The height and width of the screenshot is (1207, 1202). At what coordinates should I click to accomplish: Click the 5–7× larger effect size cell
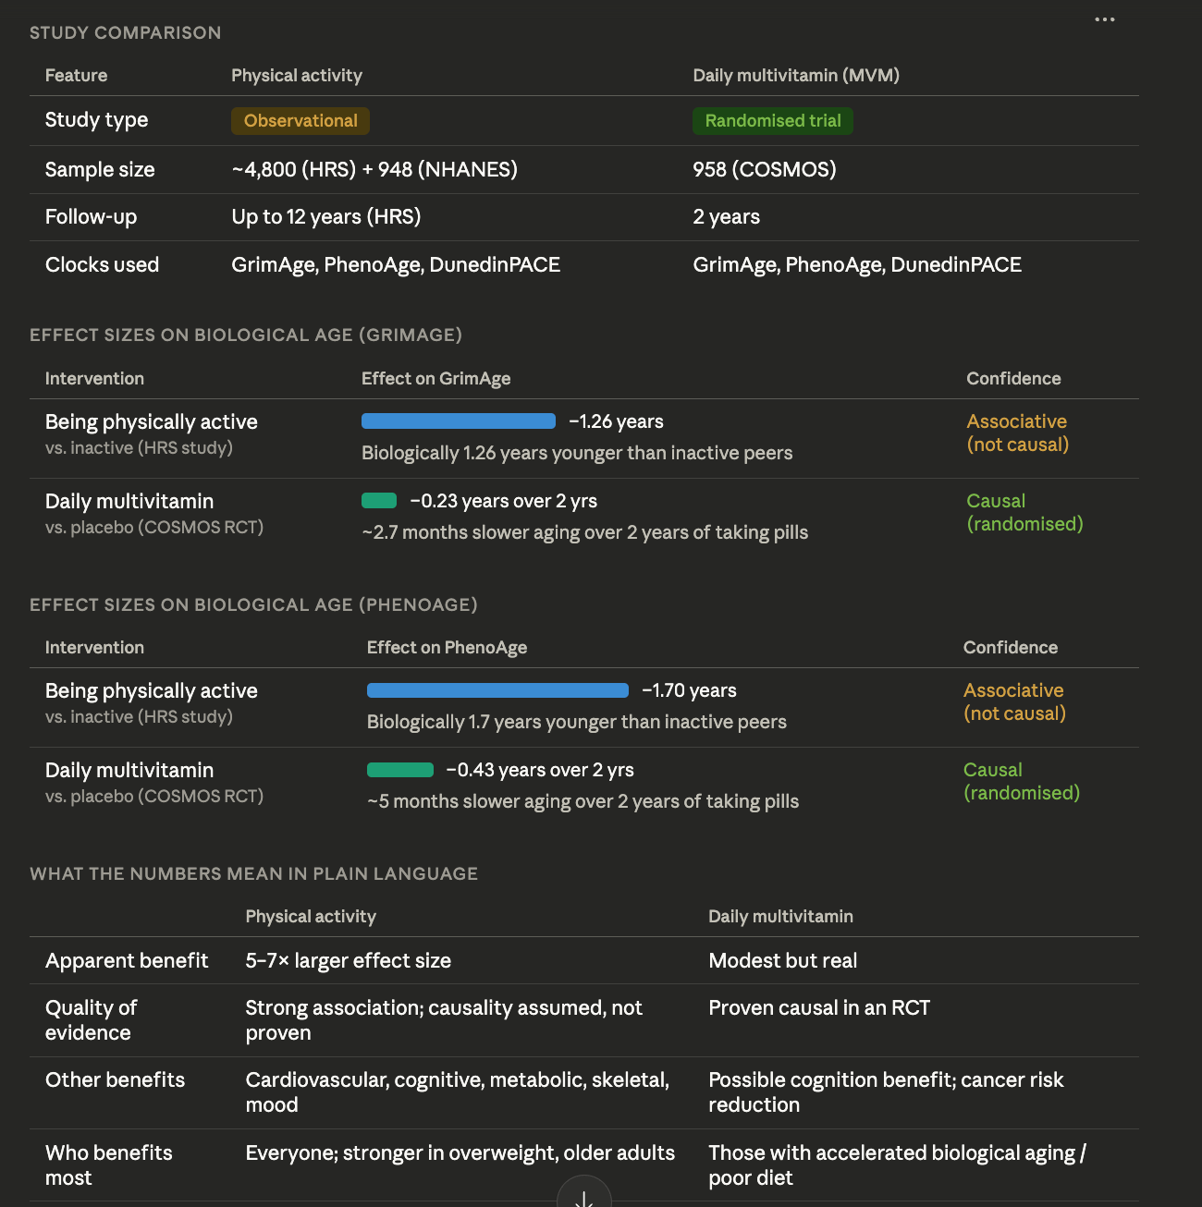[x=348, y=960]
